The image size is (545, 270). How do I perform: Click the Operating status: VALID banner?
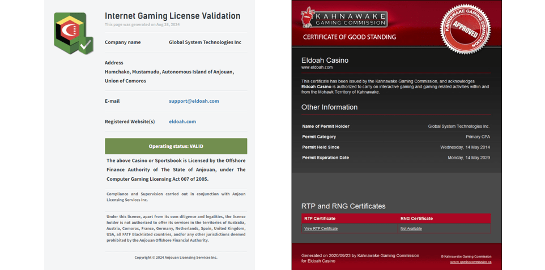coord(176,146)
